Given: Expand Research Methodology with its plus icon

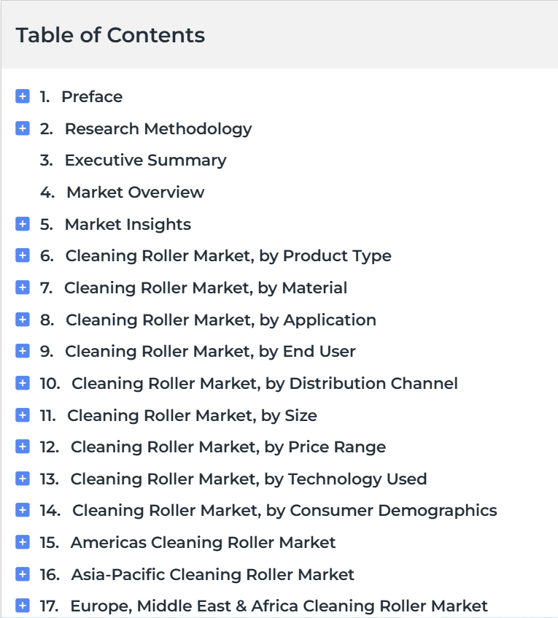Looking at the screenshot, I should coord(23,128).
